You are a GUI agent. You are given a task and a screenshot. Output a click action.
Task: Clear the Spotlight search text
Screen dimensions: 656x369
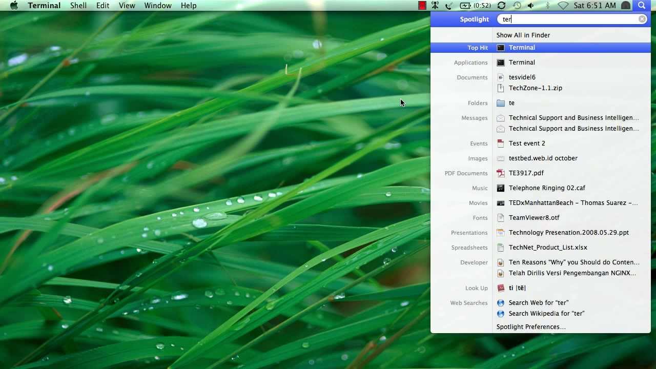click(642, 19)
